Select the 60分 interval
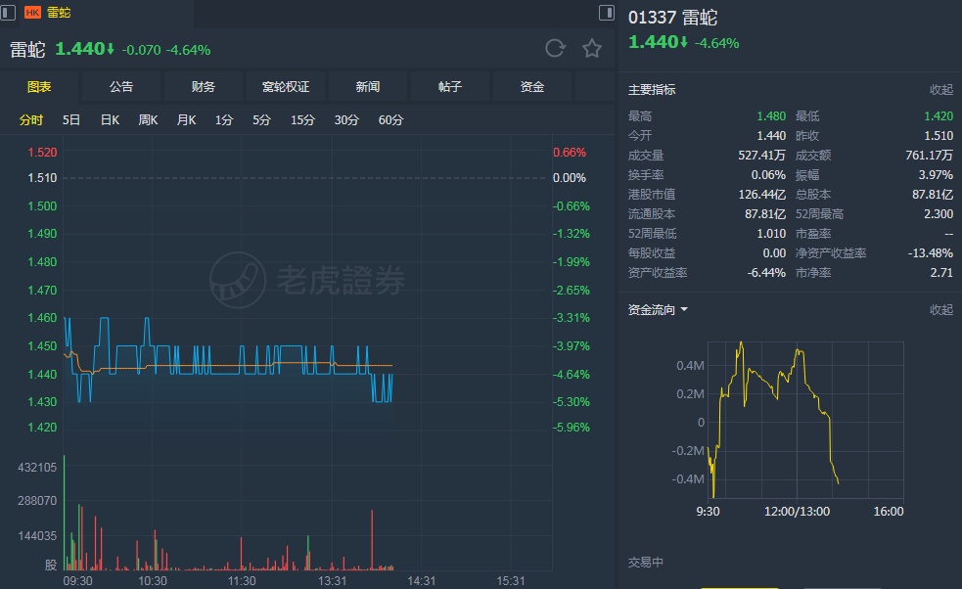This screenshot has height=589, width=962. coord(390,119)
